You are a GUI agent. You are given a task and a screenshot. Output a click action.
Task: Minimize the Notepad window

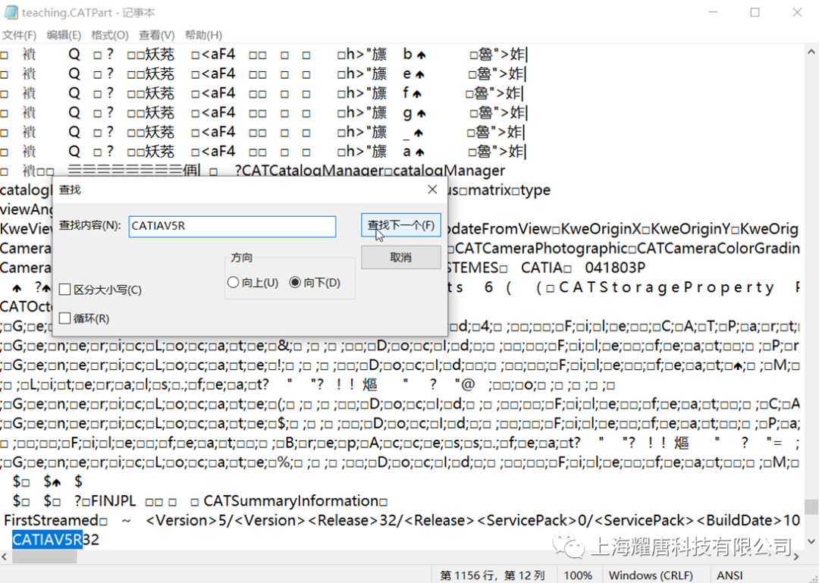(x=713, y=12)
